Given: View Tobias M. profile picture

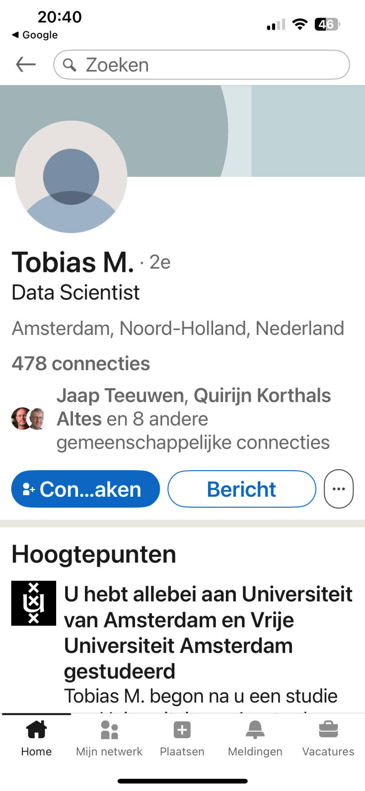Looking at the screenshot, I should click(71, 177).
